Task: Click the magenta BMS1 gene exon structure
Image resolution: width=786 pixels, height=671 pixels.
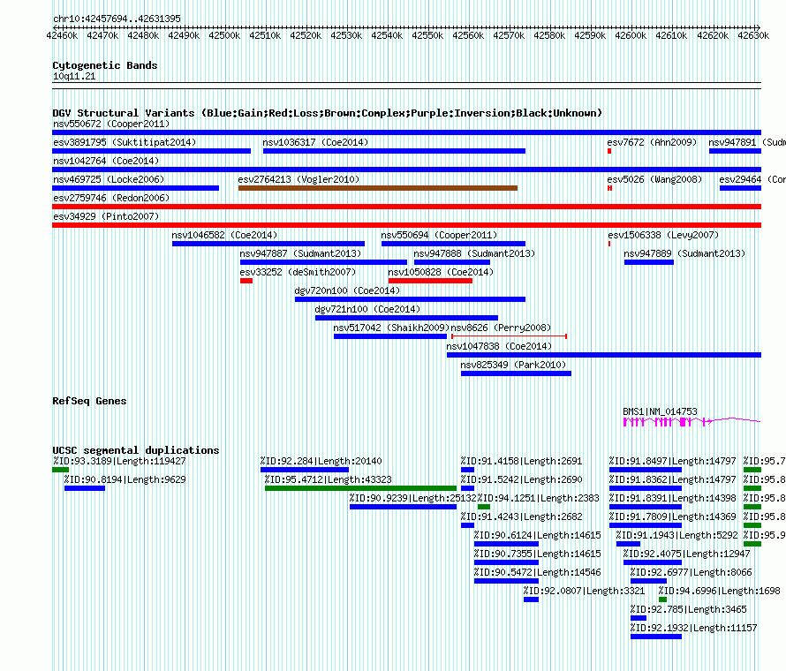Action: (692, 422)
